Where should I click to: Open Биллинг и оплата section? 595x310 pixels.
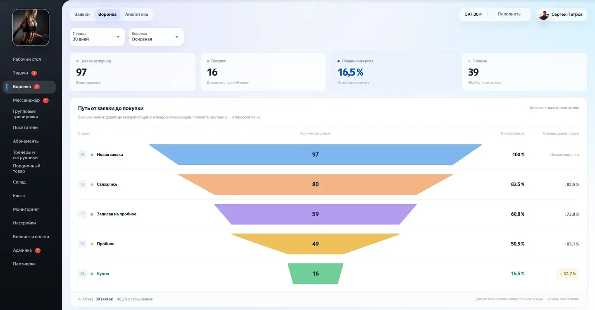31,237
